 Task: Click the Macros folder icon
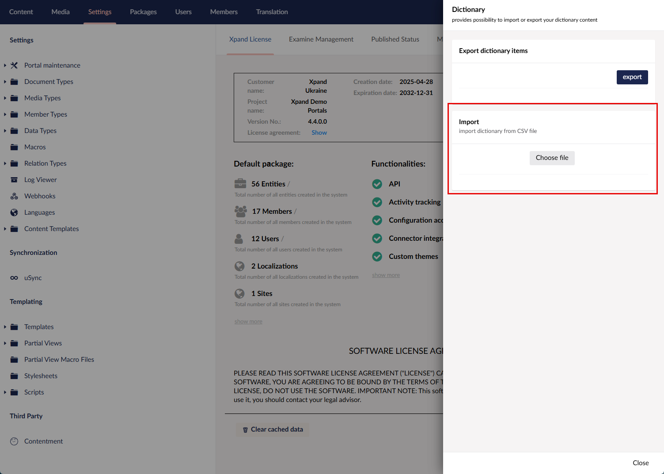coord(14,147)
